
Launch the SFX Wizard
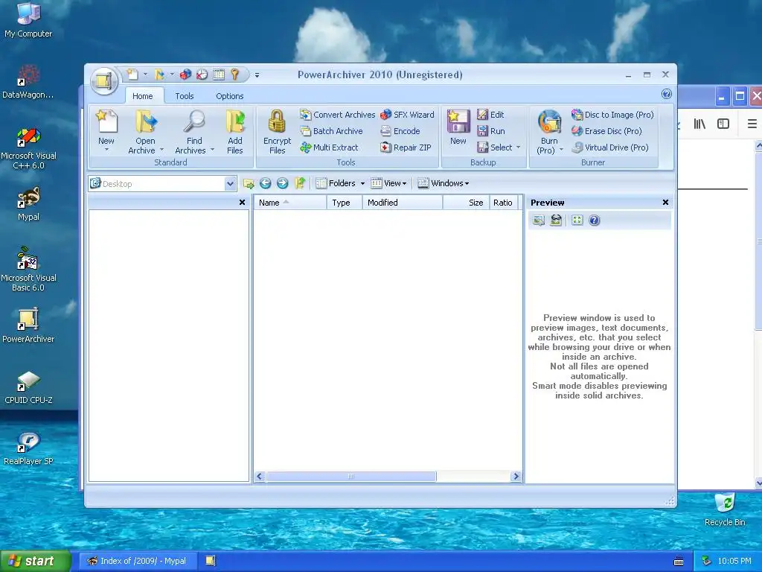(407, 115)
